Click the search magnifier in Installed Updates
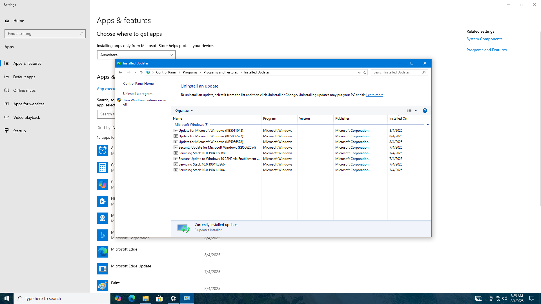 pyautogui.click(x=424, y=72)
